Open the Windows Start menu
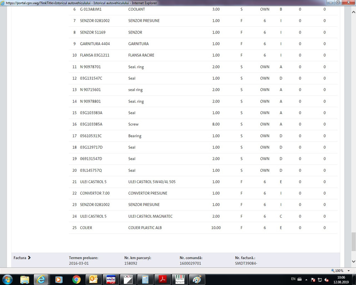 click(7, 279)
